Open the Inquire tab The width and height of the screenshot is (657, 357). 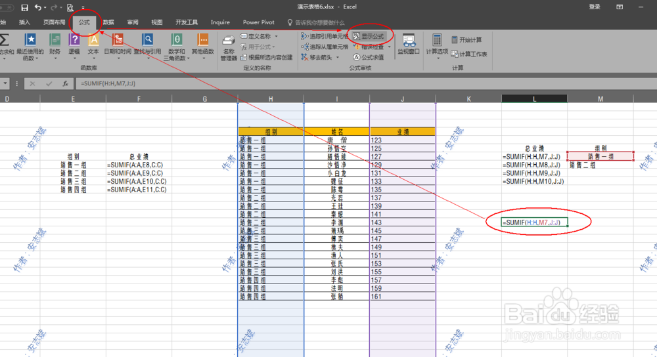(220, 22)
